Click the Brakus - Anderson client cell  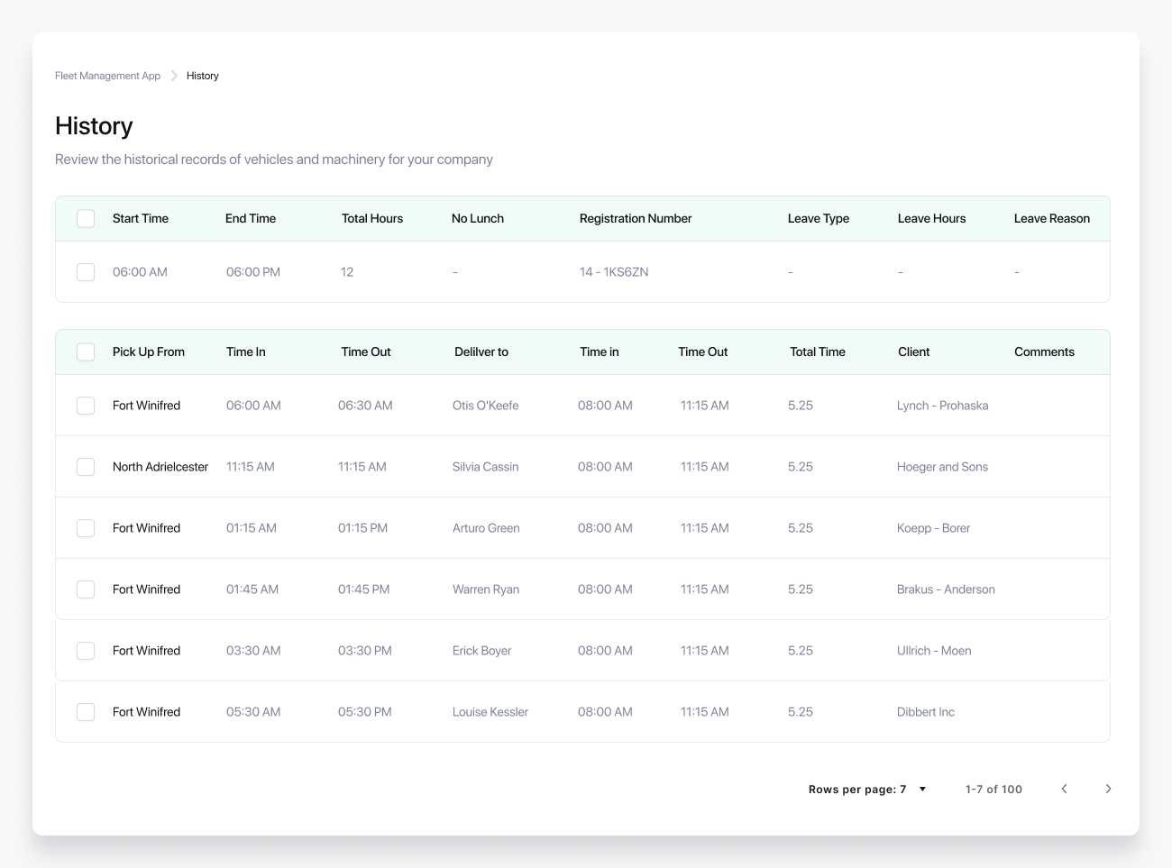tap(946, 589)
